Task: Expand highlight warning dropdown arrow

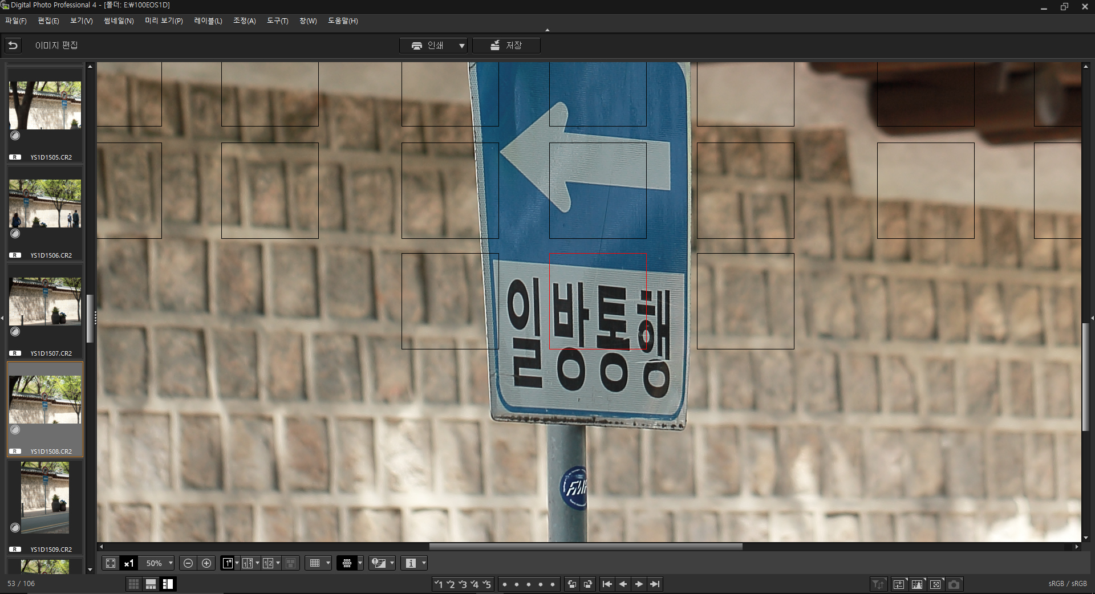Action: coord(392,563)
